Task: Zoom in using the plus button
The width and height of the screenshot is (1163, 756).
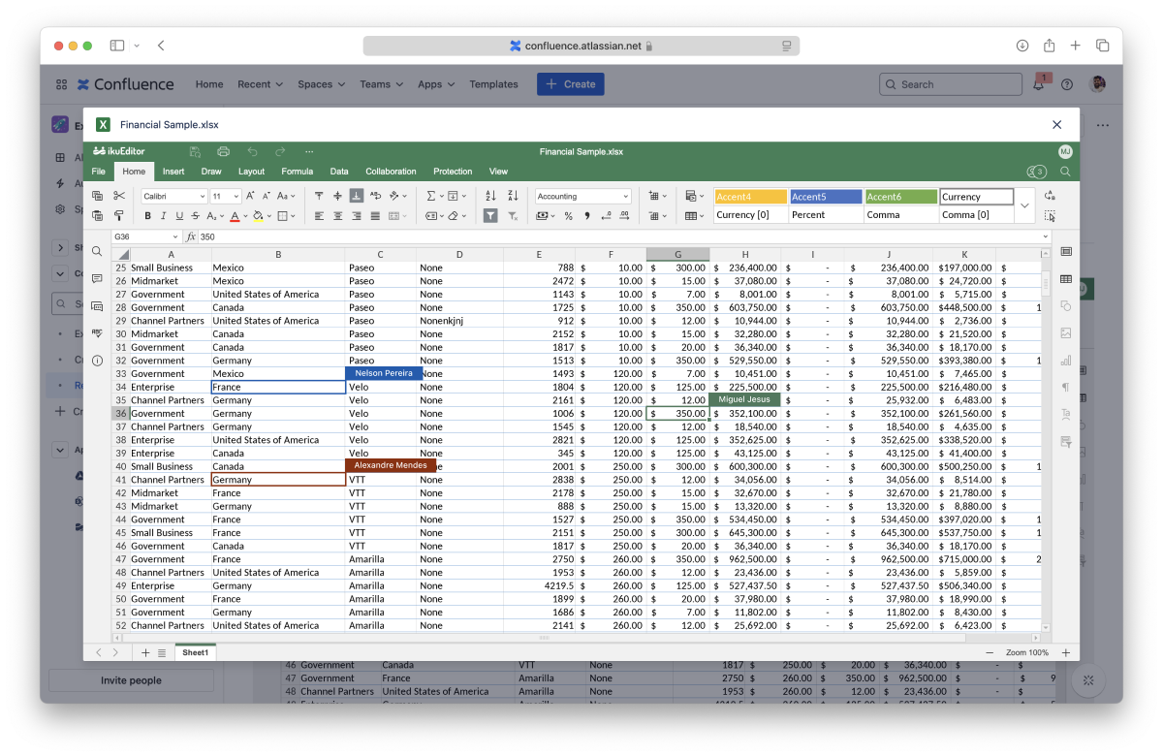Action: [x=1065, y=652]
